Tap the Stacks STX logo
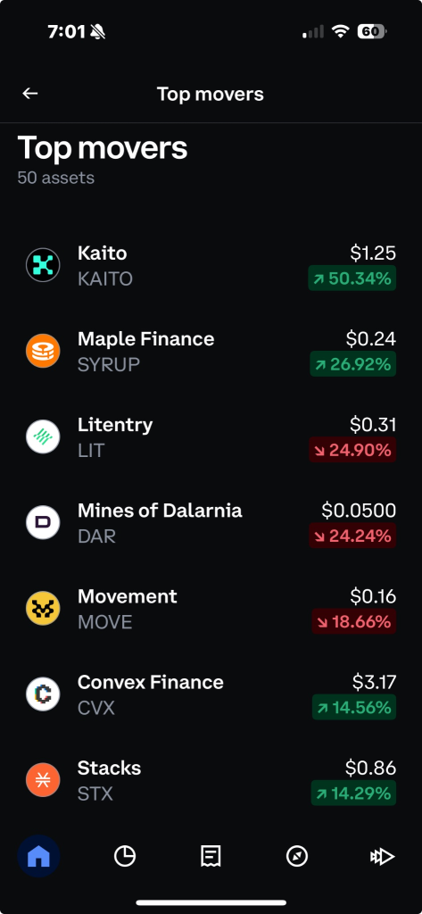This screenshot has width=422, height=914. pyautogui.click(x=43, y=779)
